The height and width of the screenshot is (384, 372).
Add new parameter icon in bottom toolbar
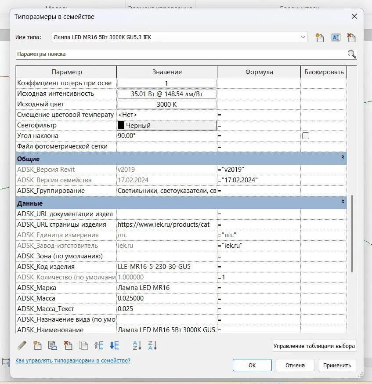point(37,345)
